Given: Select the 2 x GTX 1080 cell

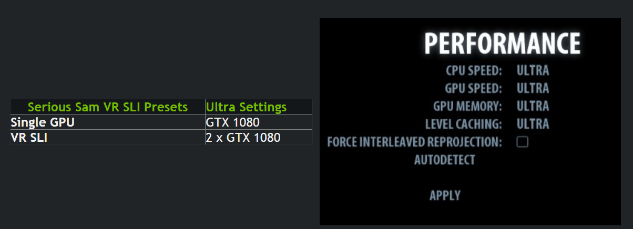Looking at the screenshot, I should (x=259, y=137).
